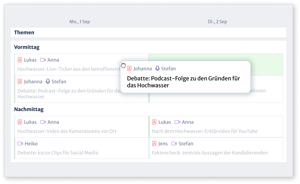Click the text icon beside Jens

pyautogui.click(x=154, y=143)
